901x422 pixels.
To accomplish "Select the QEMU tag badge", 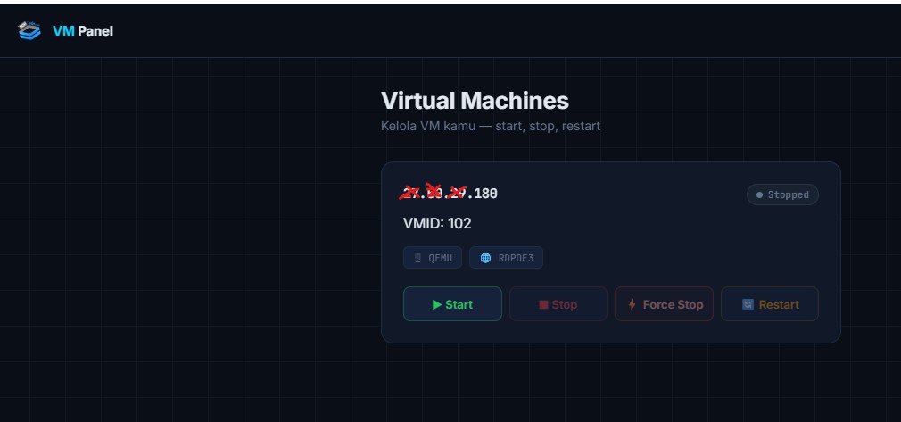I will pos(432,258).
